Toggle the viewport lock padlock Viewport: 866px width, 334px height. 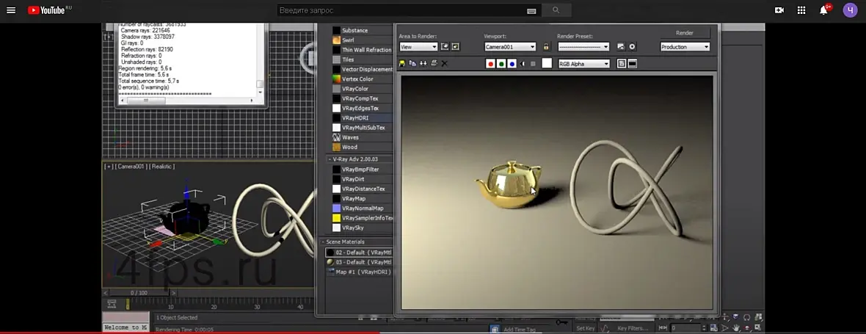(x=546, y=47)
